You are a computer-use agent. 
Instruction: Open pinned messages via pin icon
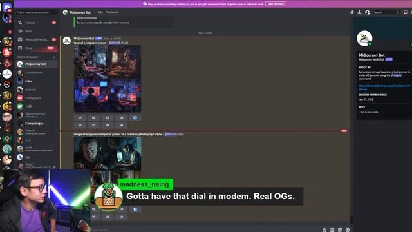(x=352, y=12)
